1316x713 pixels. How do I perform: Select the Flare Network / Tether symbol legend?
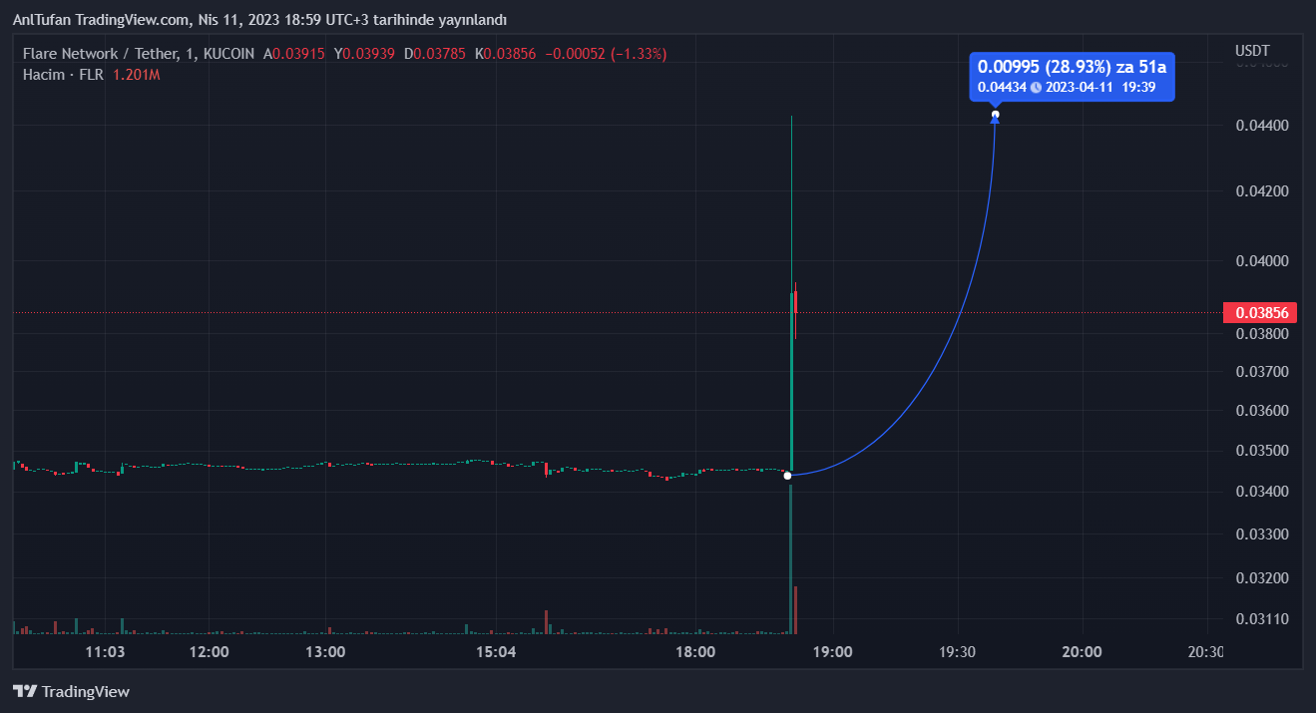139,53
